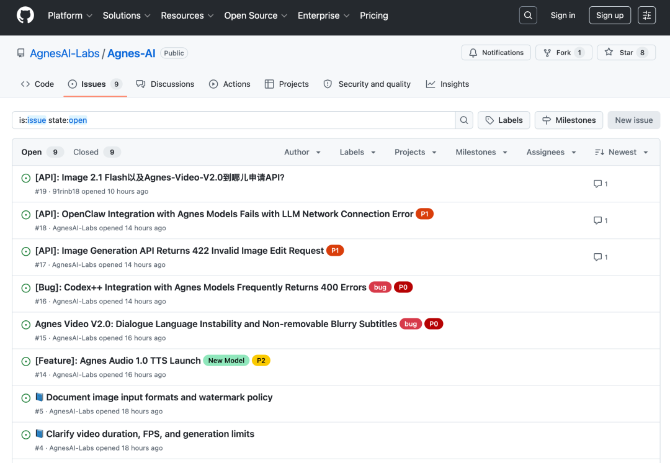
Task: Switch to the Code tab
Action: pyautogui.click(x=37, y=84)
